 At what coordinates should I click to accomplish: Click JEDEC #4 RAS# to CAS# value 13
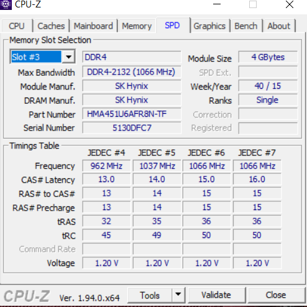(x=106, y=193)
